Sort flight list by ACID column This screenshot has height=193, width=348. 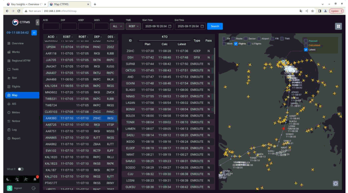[x=52, y=37]
